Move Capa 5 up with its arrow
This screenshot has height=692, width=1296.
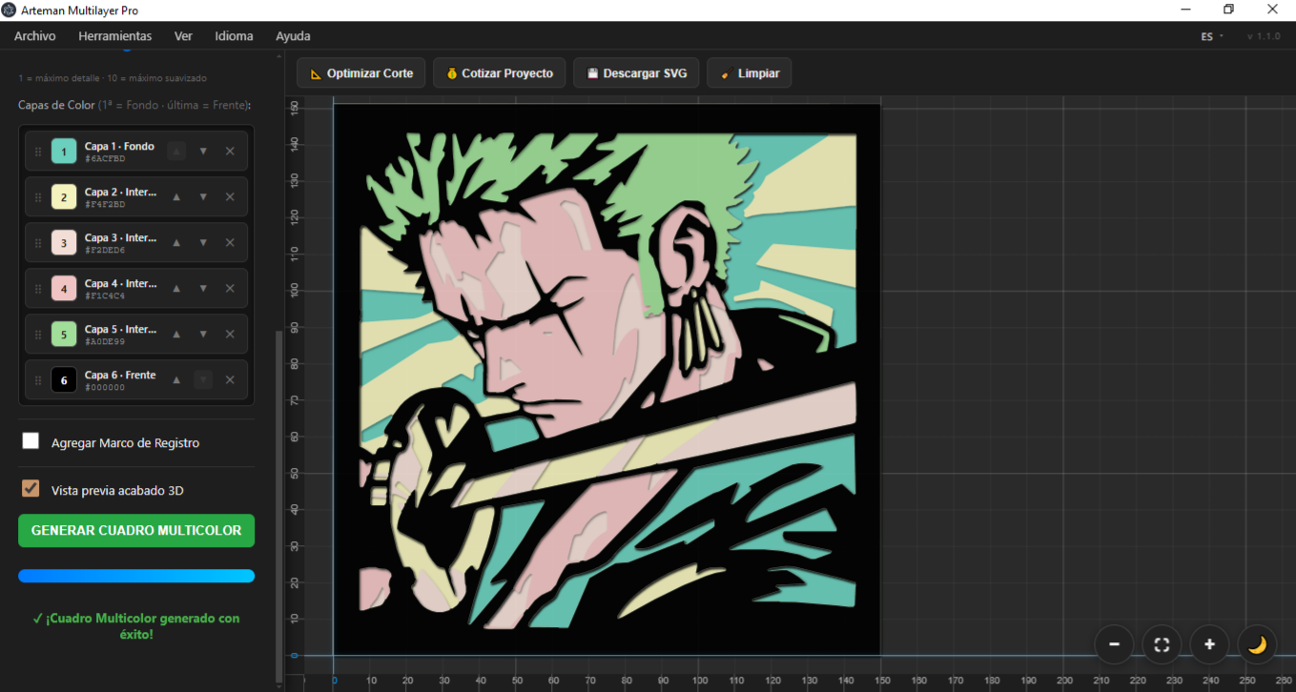point(176,334)
